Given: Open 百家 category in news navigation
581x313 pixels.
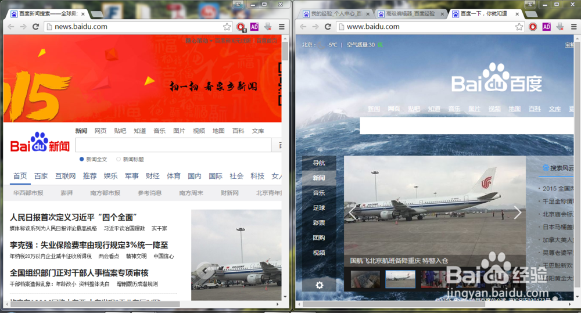Looking at the screenshot, I should [41, 176].
